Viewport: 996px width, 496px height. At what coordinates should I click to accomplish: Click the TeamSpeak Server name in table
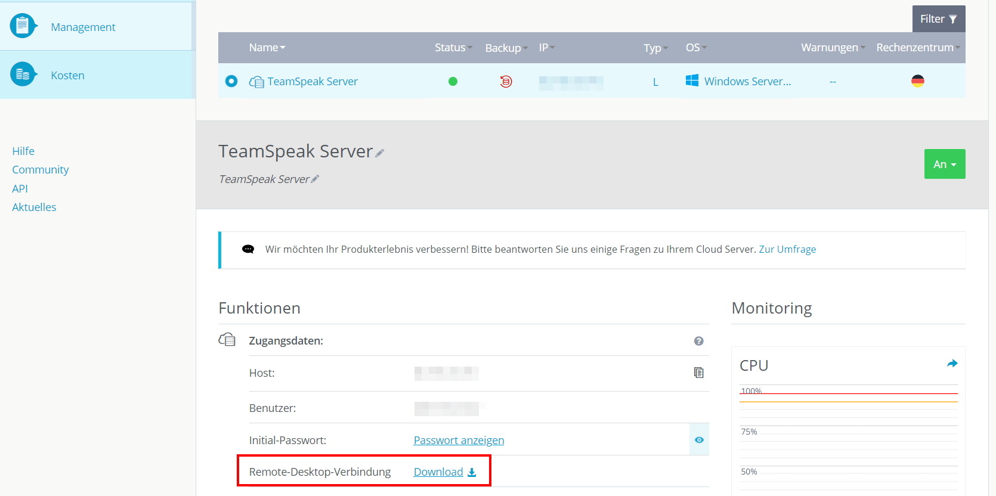coord(313,81)
